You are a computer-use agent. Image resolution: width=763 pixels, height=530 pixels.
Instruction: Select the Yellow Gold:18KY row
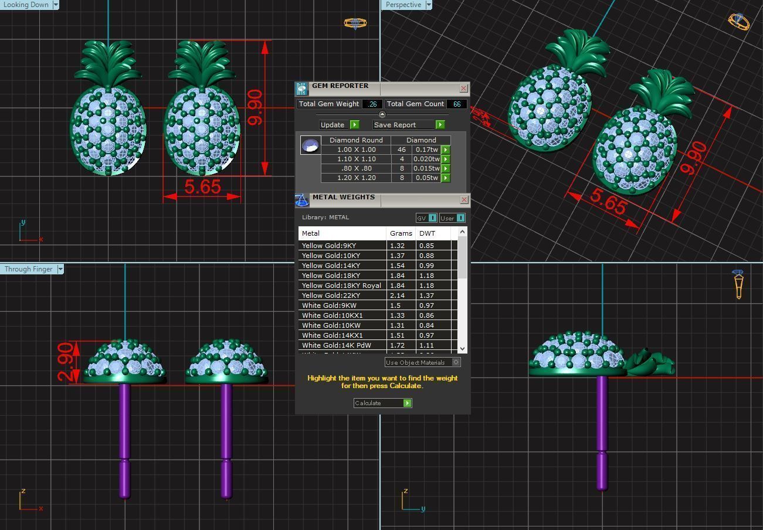378,276
